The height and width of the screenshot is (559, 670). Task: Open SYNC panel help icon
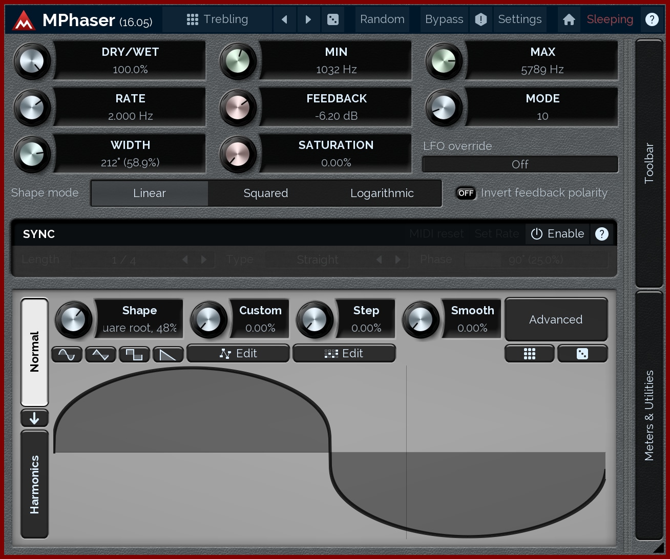point(602,234)
